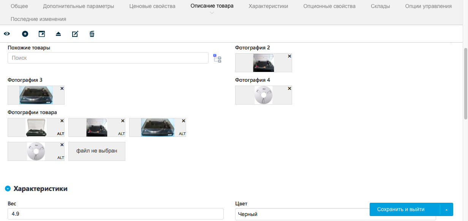The width and height of the screenshot is (468, 221).
Task: Click the trash delete toolbar icon
Action: pyautogui.click(x=92, y=34)
